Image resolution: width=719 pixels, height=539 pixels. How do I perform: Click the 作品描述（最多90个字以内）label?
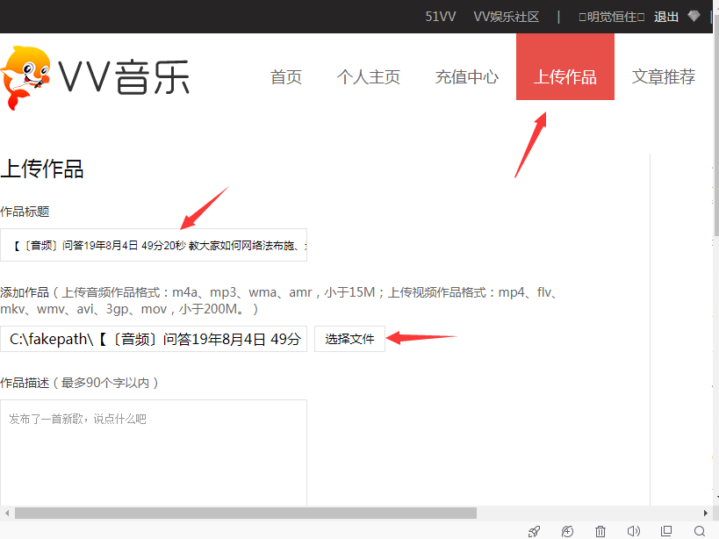pos(79,383)
